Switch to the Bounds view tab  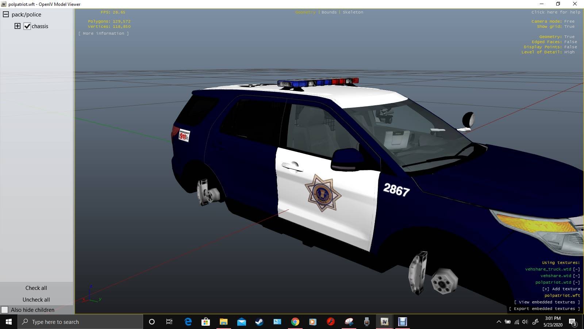(329, 12)
